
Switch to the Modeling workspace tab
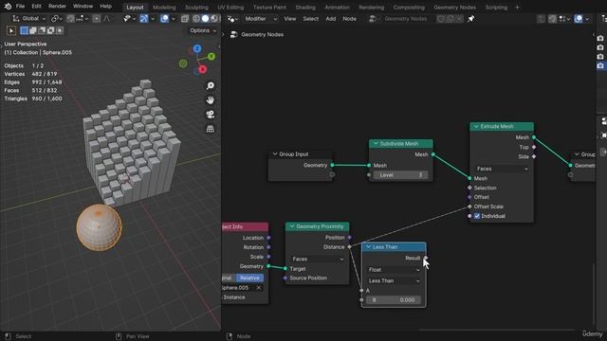pos(164,8)
